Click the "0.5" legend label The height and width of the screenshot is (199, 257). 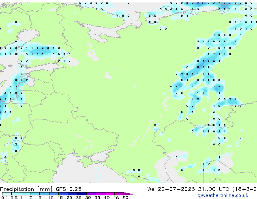point(14,197)
